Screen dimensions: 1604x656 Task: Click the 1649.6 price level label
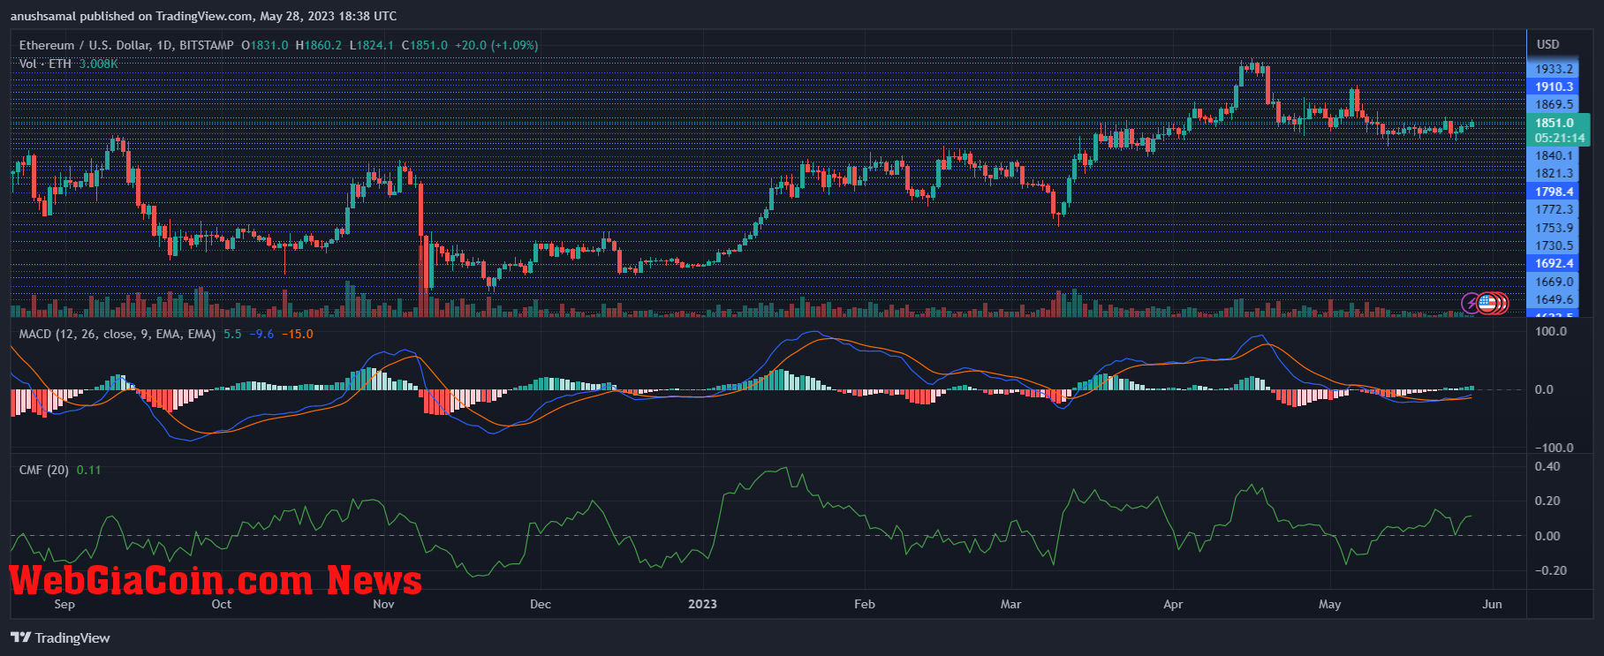(1554, 299)
